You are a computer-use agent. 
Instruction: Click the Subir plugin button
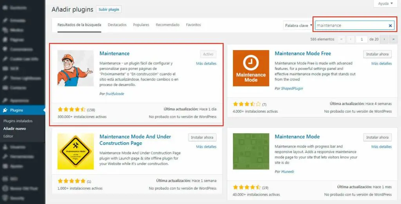[x=109, y=9]
